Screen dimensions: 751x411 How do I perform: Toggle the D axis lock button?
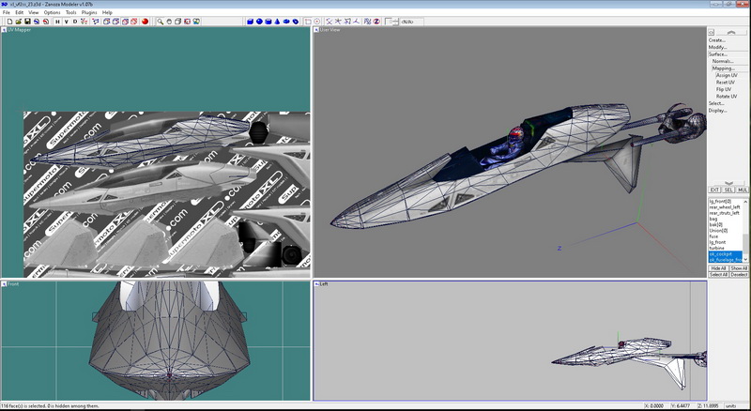click(75, 22)
